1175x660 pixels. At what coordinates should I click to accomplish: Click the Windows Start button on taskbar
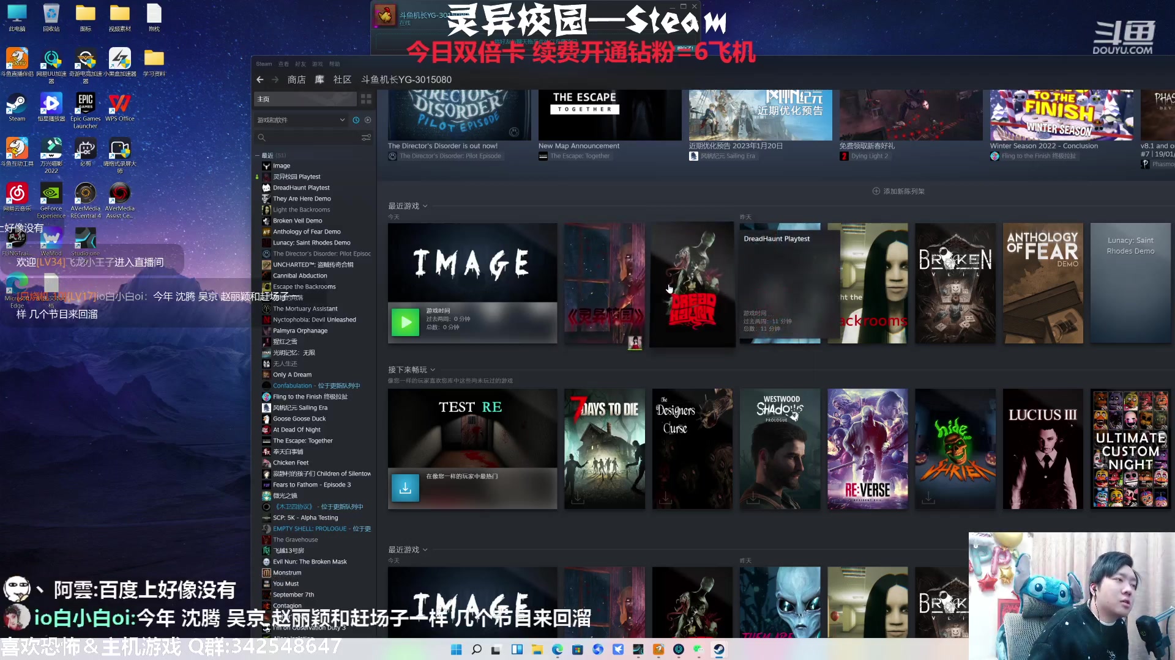click(x=457, y=650)
